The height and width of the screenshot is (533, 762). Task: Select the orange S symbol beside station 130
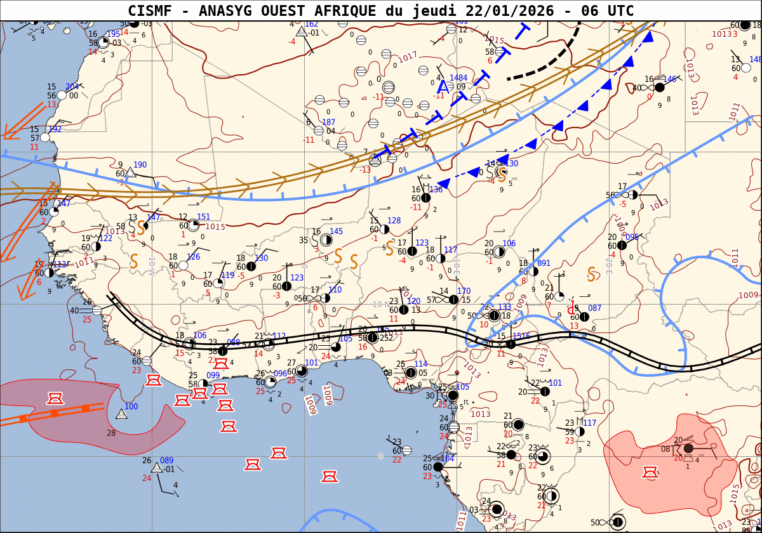(501, 173)
